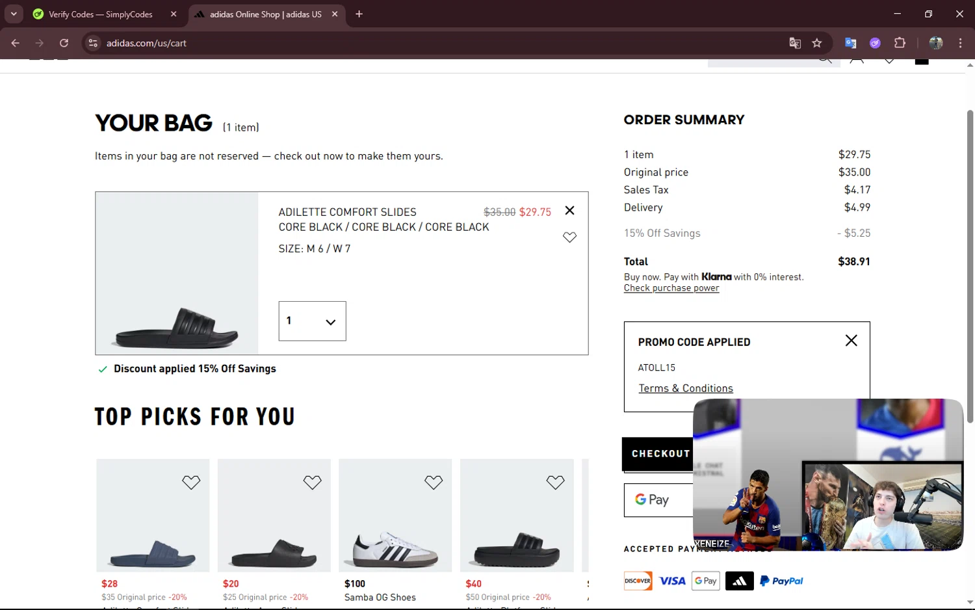
Task: Wishlist the Samba OG Shoes
Action: point(434,483)
